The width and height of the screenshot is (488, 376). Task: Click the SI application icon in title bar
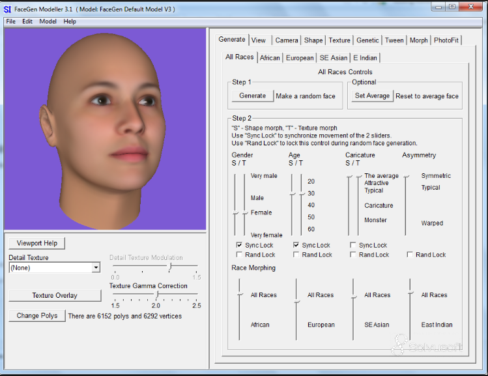click(x=7, y=9)
